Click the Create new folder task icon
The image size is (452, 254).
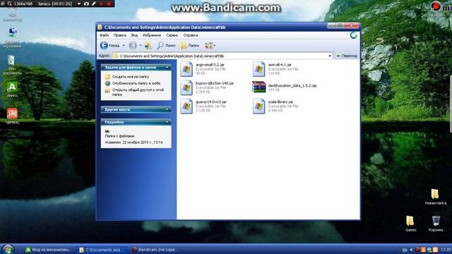click(x=107, y=77)
